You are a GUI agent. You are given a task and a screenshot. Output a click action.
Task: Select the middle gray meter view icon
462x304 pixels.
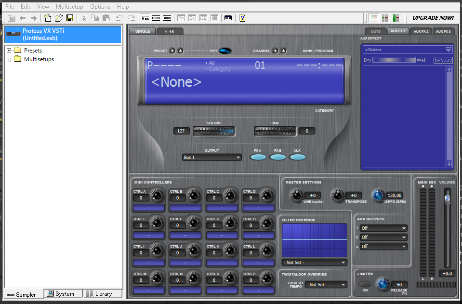click(x=385, y=18)
